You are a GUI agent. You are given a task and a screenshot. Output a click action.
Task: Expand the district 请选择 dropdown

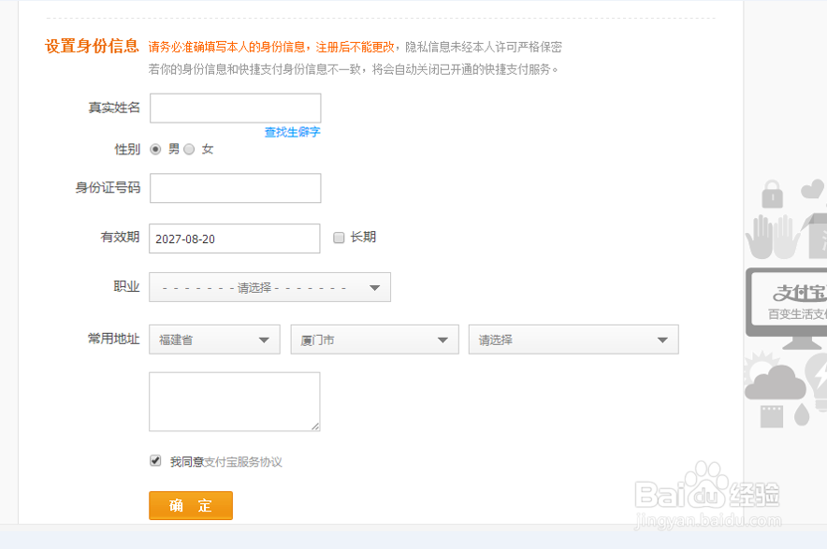click(573, 339)
